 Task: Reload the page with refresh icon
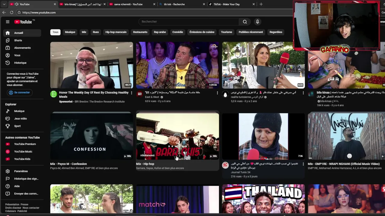pyautogui.click(x=11, y=12)
